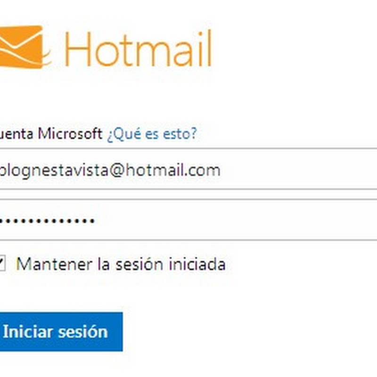
Task: Disable the stay signed in checkbox
Action: pyautogui.click(x=1, y=264)
